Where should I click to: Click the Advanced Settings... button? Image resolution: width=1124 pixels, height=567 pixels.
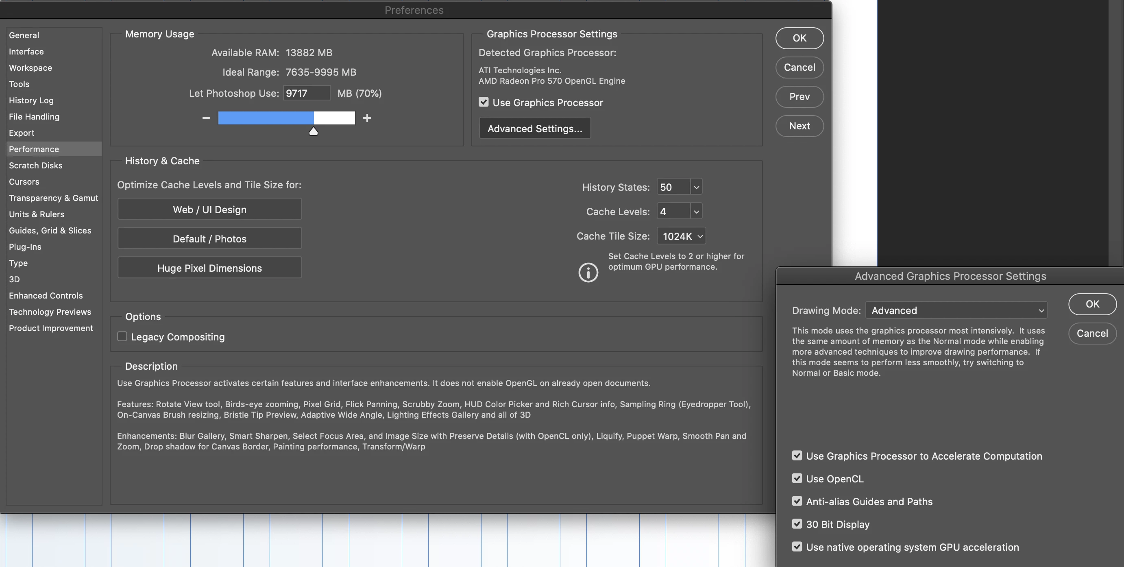(534, 129)
